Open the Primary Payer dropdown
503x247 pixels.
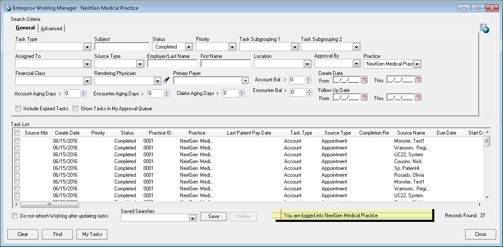[x=245, y=81]
